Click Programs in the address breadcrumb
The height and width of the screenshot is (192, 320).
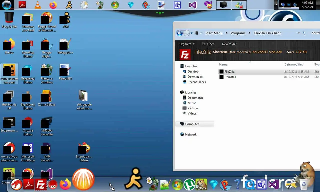click(238, 33)
